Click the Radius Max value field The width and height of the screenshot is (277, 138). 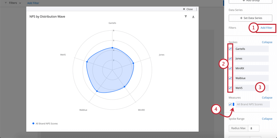tap(254, 128)
